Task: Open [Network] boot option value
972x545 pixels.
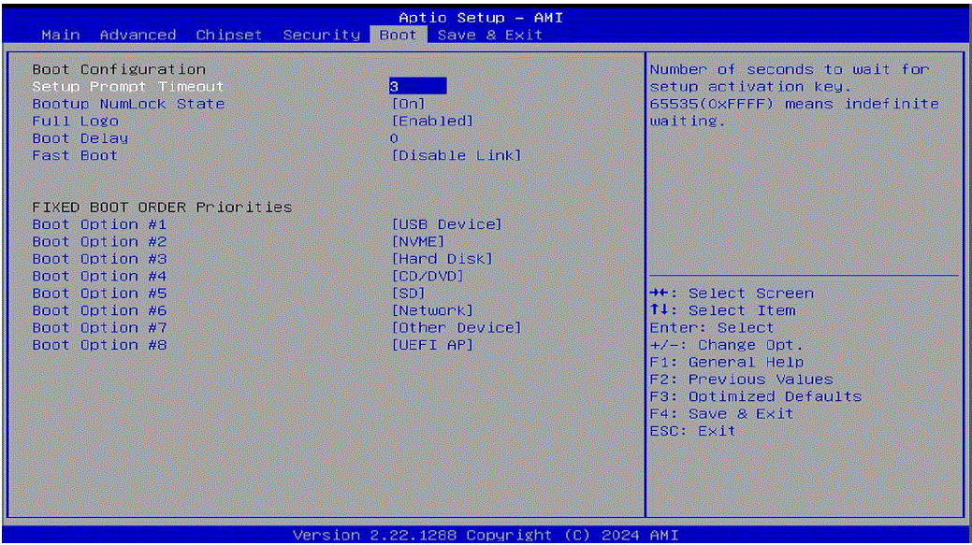Action: pyautogui.click(x=432, y=310)
